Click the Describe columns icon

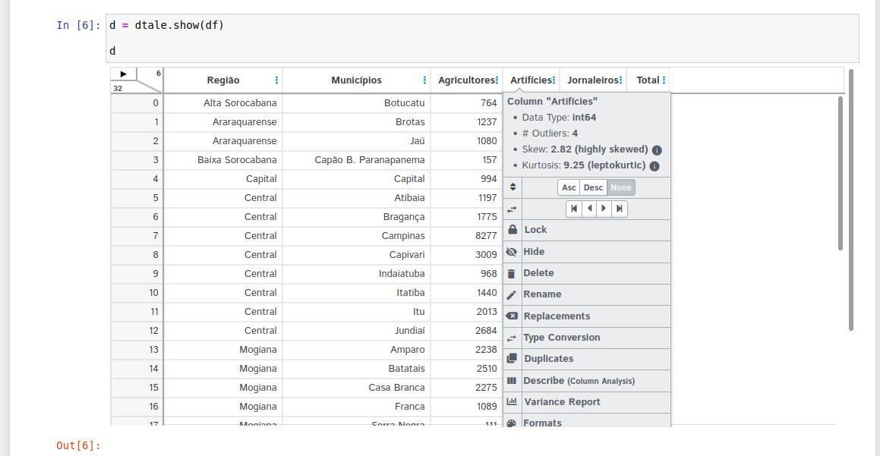point(511,380)
